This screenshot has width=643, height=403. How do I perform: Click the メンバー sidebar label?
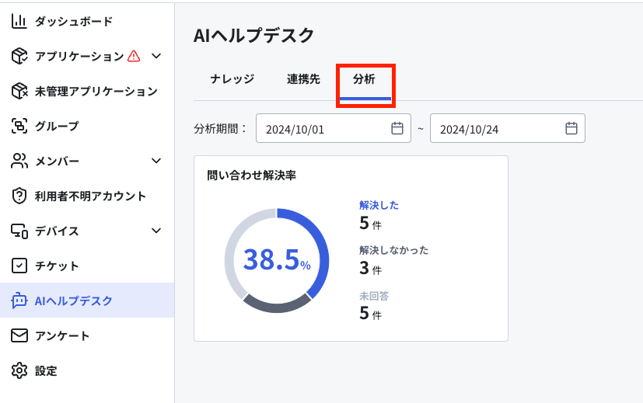point(57,161)
